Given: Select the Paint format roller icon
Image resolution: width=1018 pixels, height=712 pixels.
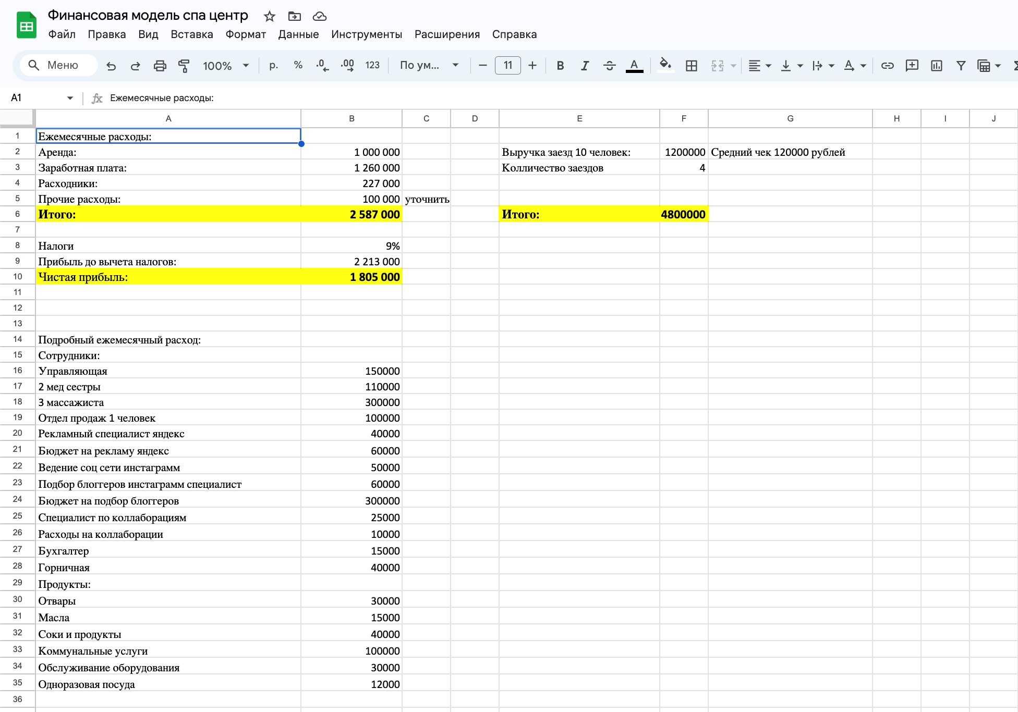Looking at the screenshot, I should [x=184, y=66].
